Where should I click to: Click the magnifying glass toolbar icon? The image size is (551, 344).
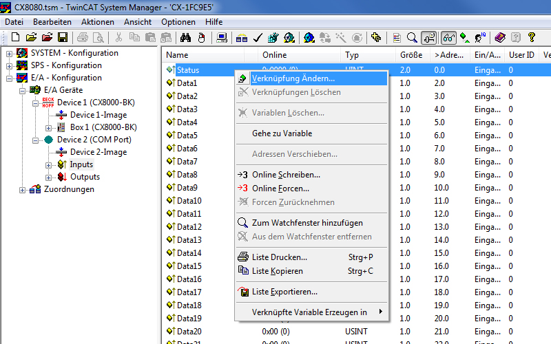point(412,37)
